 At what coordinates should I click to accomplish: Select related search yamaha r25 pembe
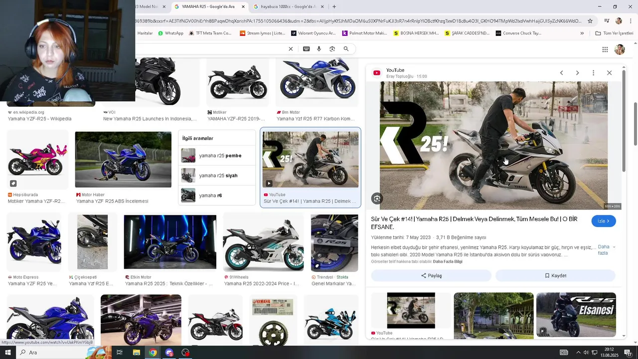point(217,156)
